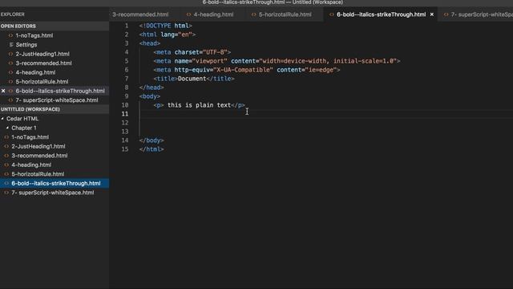
Task: Open 2-JustHeading1.html under Chapter 1
Action: 38,146
